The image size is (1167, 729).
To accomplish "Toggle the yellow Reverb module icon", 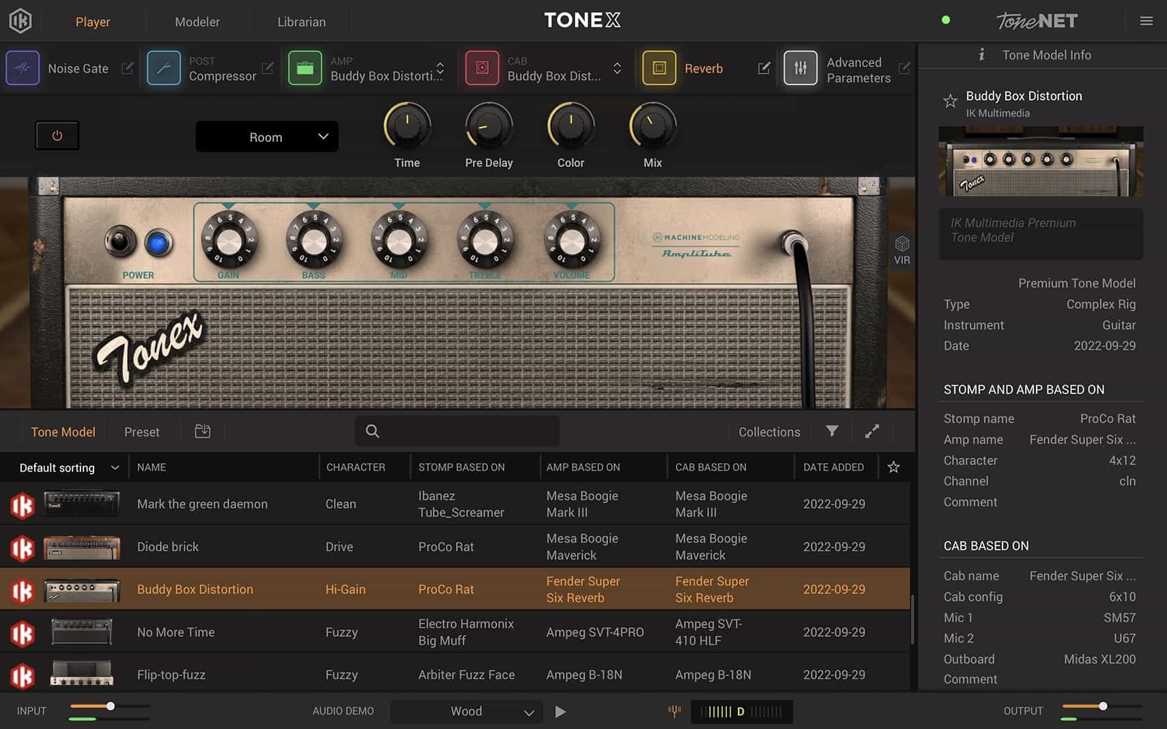I will click(659, 68).
